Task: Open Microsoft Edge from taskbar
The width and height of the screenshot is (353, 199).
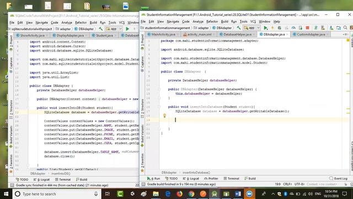Action: click(x=168, y=194)
